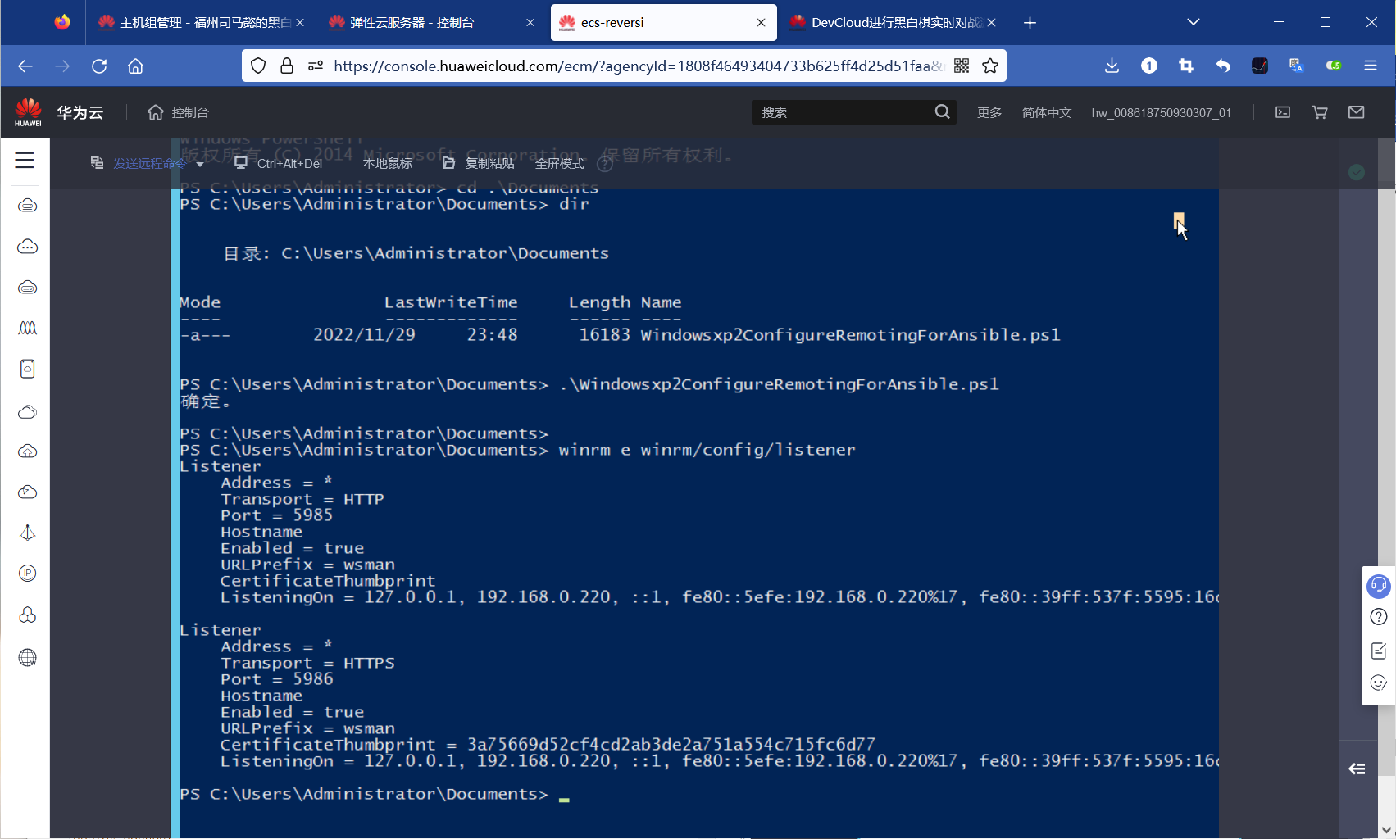The width and height of the screenshot is (1396, 839).
Task: Click the Huawei logo in console header
Action: click(28, 112)
